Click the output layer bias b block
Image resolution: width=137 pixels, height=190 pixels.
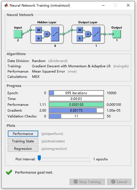coord(80,38)
